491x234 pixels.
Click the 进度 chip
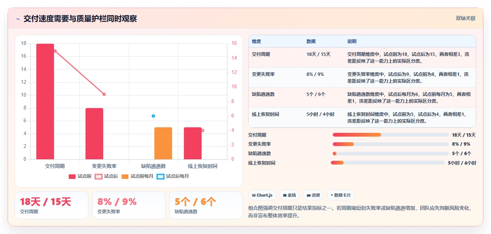click(313, 195)
